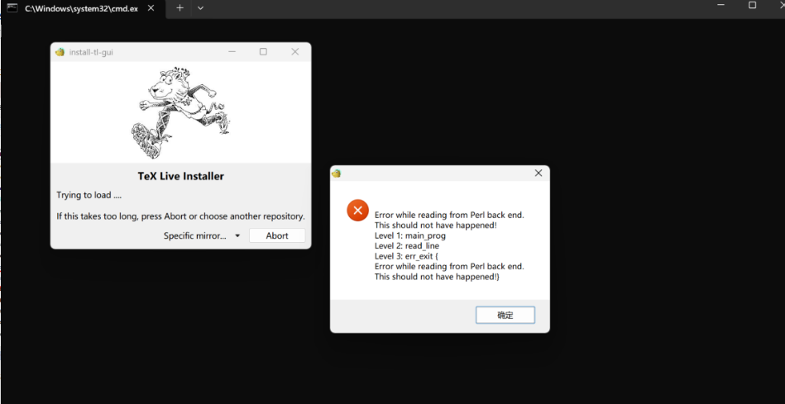Click the 'Level 1: main_prog' line
This screenshot has height=404, width=785.
point(410,235)
